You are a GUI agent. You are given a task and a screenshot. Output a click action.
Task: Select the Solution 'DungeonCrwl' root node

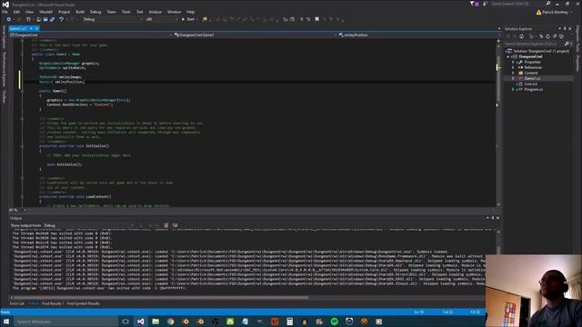(537, 51)
